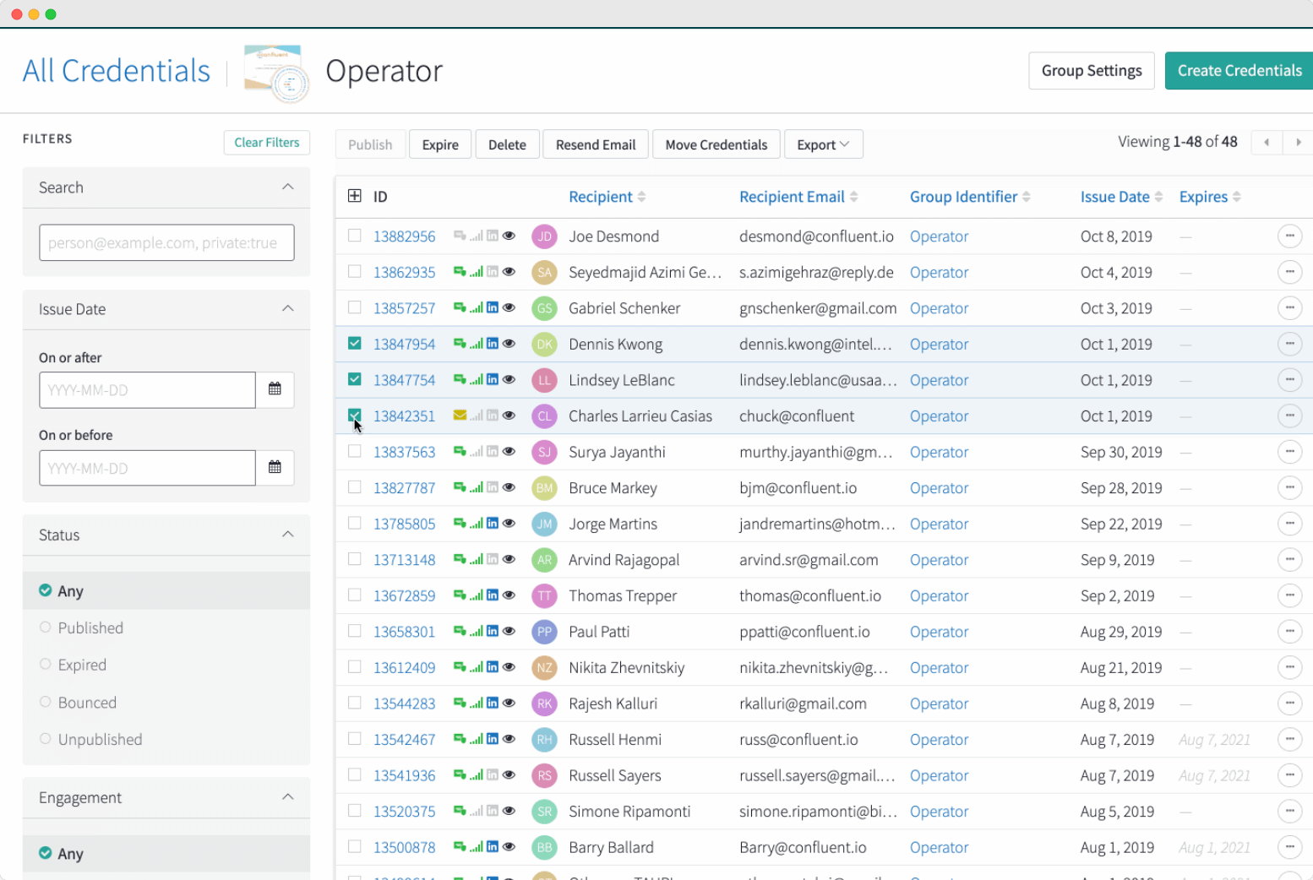Select the Bounced status radio option

coord(46,702)
